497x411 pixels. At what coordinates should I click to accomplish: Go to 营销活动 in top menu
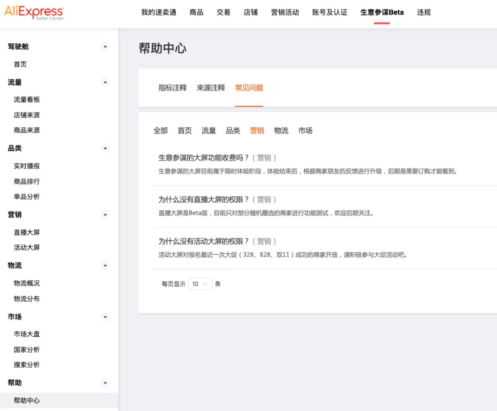(285, 13)
